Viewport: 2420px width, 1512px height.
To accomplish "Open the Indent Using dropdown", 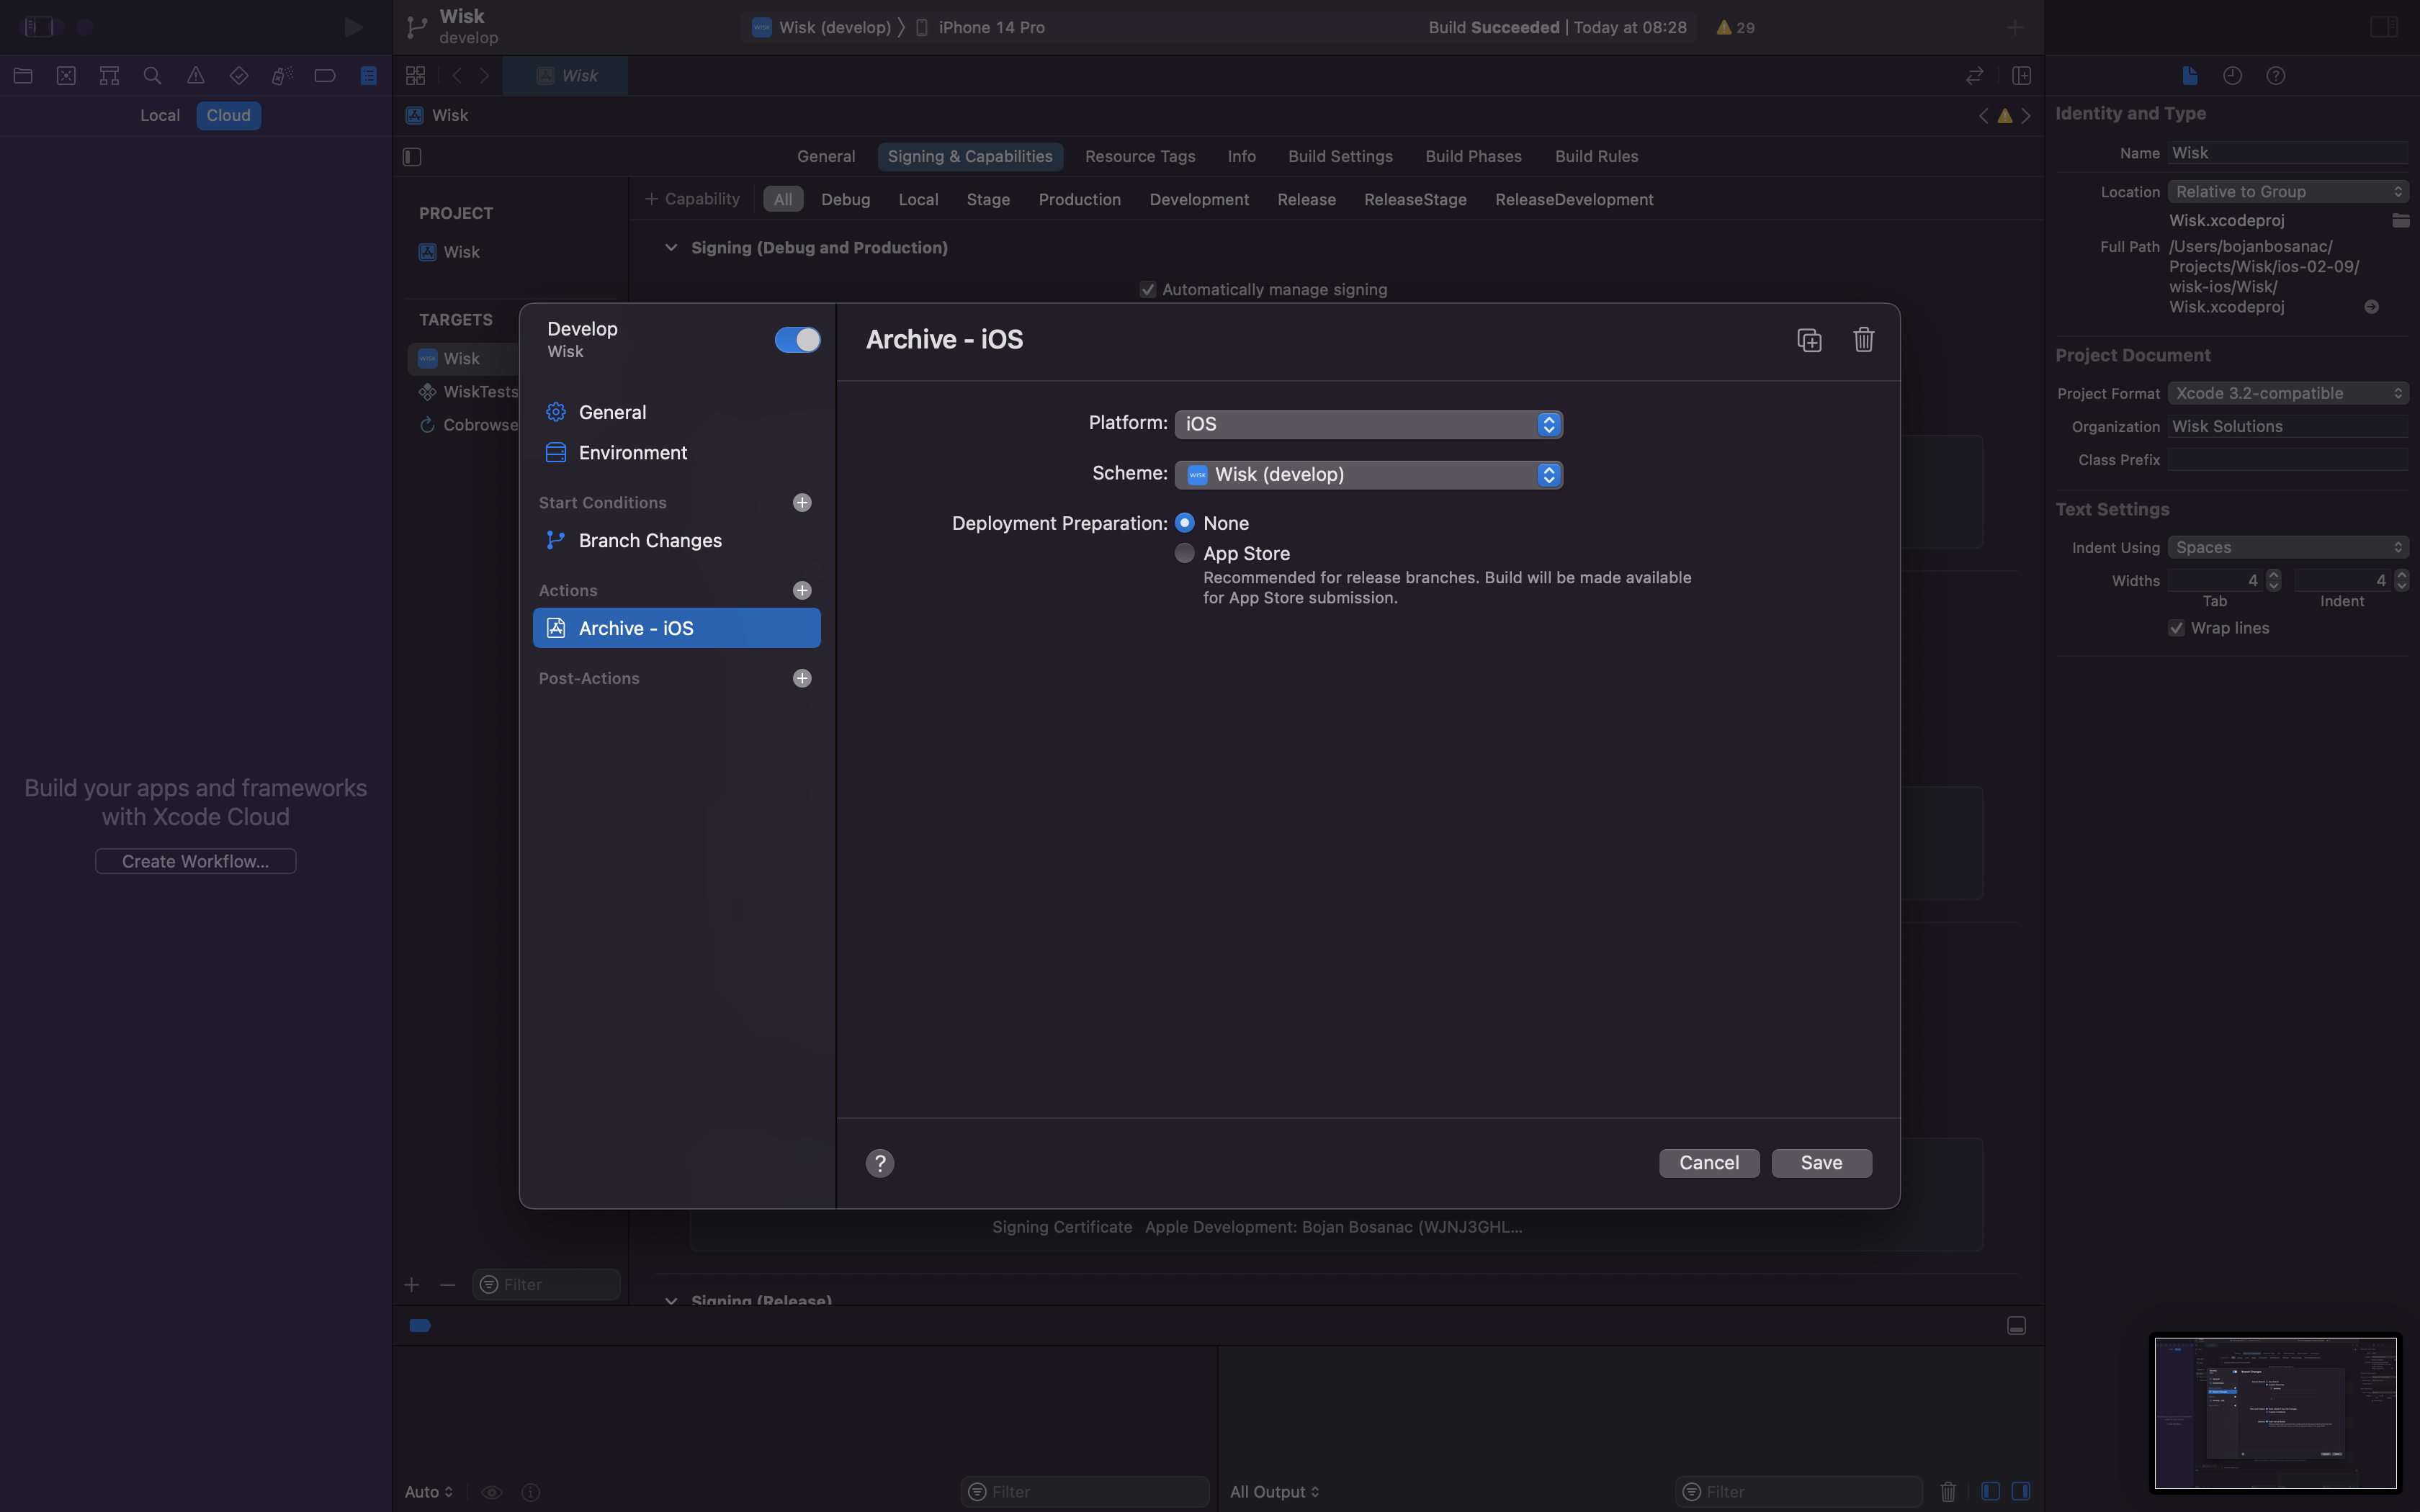I will 2288,547.
